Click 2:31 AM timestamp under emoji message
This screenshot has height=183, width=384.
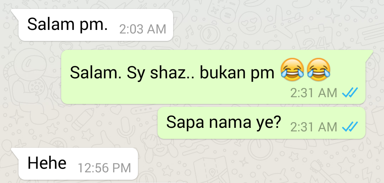314,93
